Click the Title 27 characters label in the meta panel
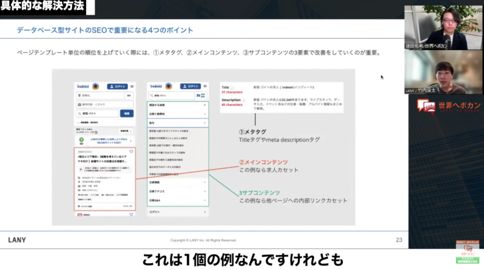 (x=232, y=89)
